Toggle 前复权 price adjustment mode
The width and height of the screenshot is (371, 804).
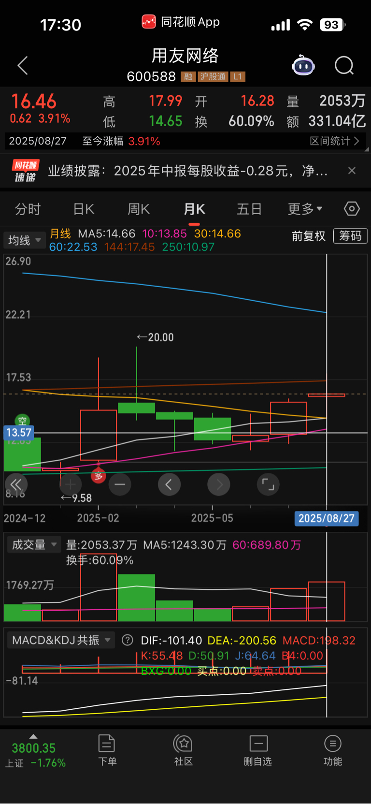pyautogui.click(x=309, y=236)
